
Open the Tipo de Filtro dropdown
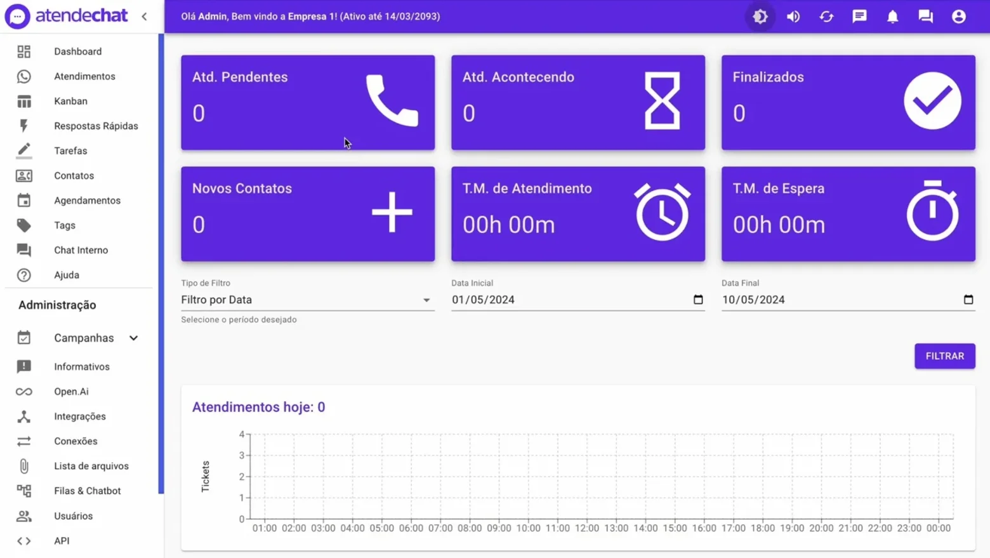click(308, 300)
